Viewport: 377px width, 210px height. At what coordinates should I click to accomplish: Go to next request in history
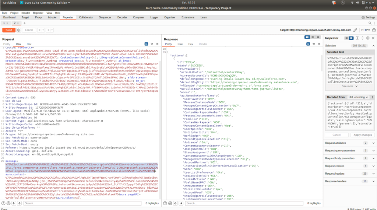point(48,30)
